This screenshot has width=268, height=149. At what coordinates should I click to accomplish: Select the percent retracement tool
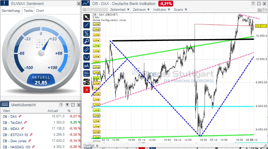(87, 33)
